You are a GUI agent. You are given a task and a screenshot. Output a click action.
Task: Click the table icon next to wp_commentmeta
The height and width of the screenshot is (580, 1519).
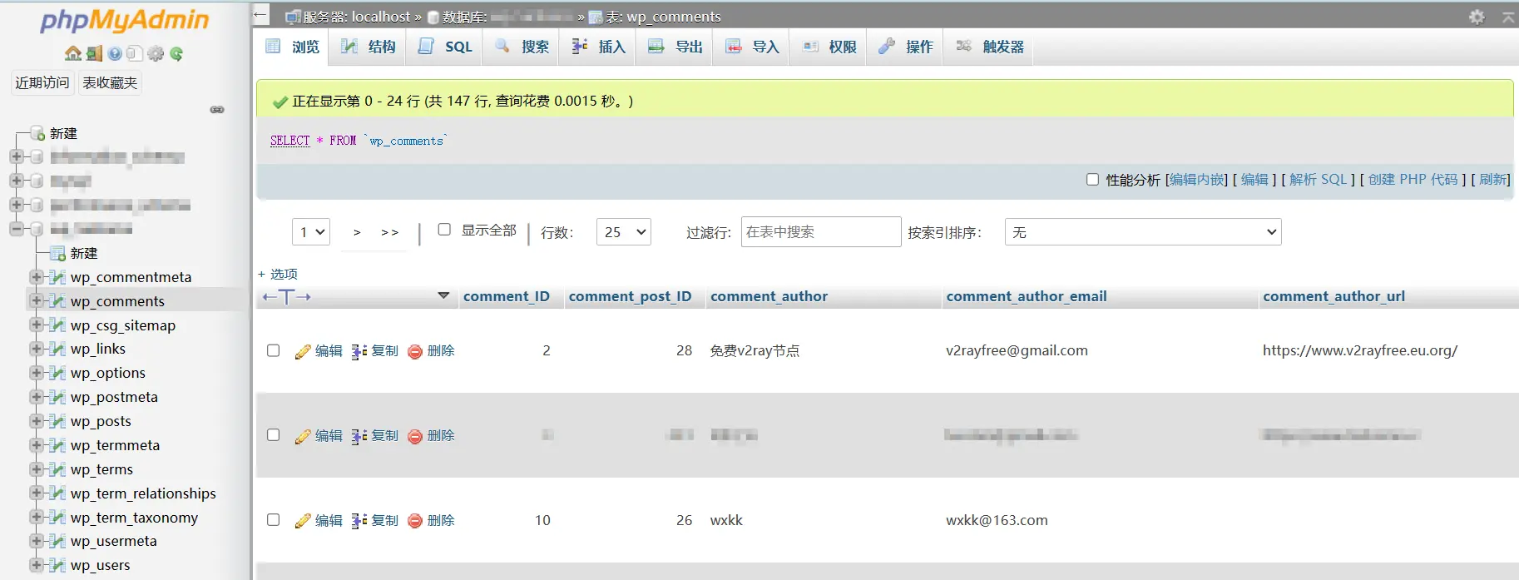57,277
